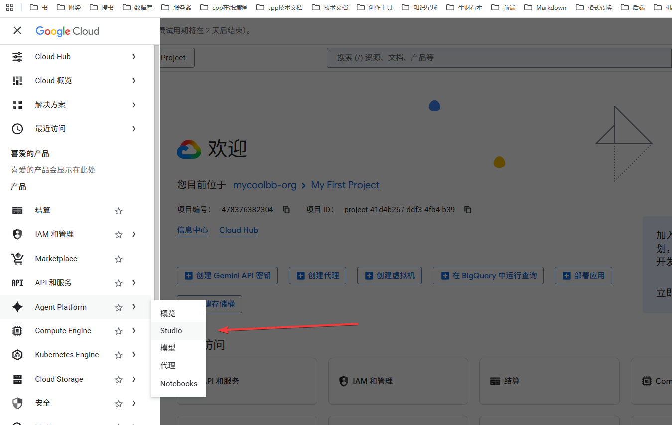Image resolution: width=672 pixels, height=425 pixels.
Task: Open the Markdown bookmarks folder
Action: coord(545,7)
